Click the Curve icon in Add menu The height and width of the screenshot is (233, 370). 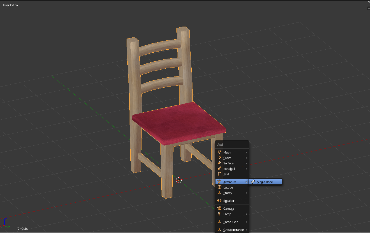tap(219, 158)
